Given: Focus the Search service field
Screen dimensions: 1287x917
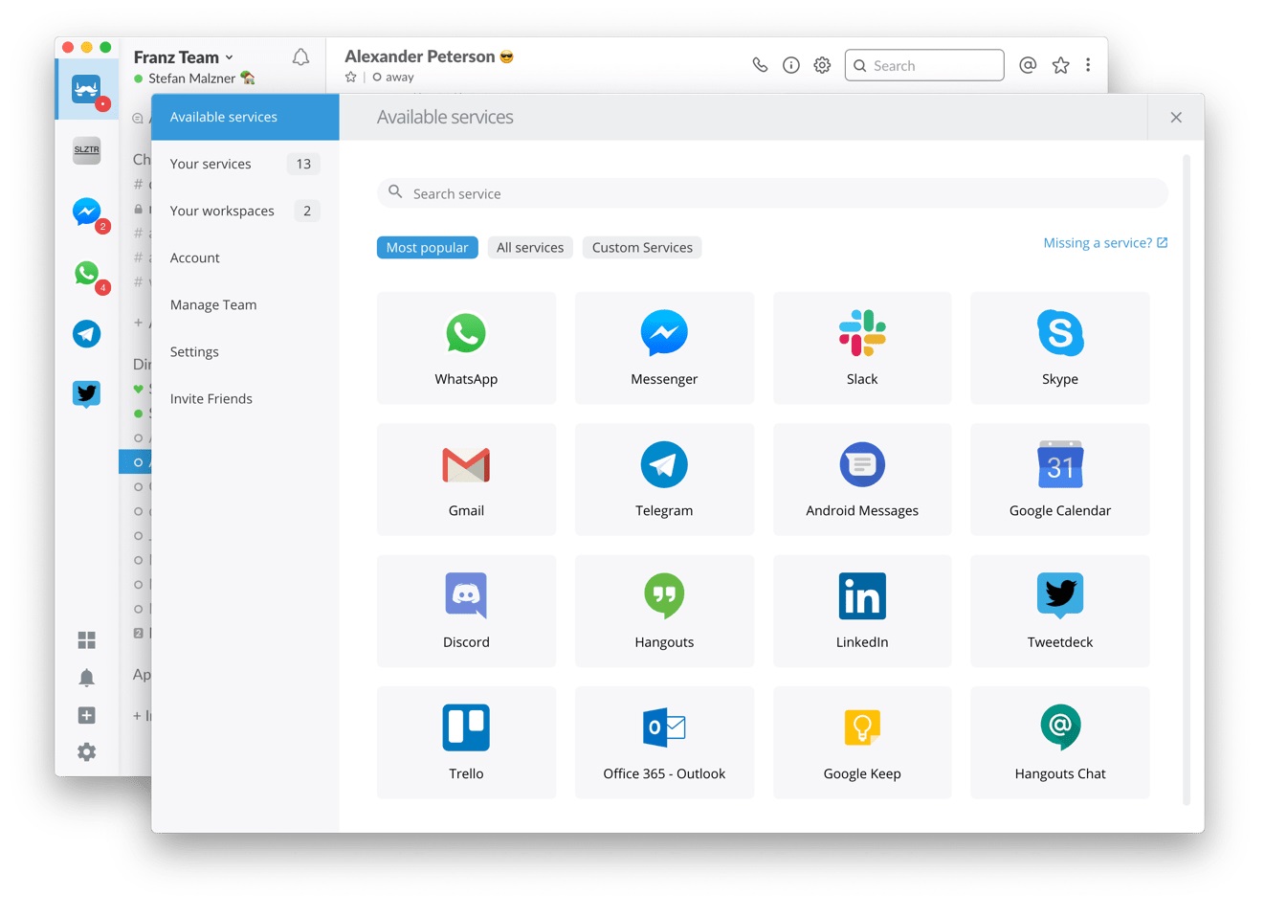Looking at the screenshot, I should click(x=772, y=193).
